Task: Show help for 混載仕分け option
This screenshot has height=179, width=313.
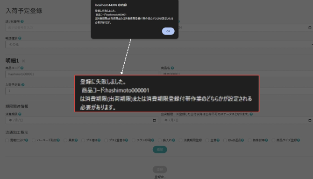Action: pyautogui.click(x=27, y=140)
